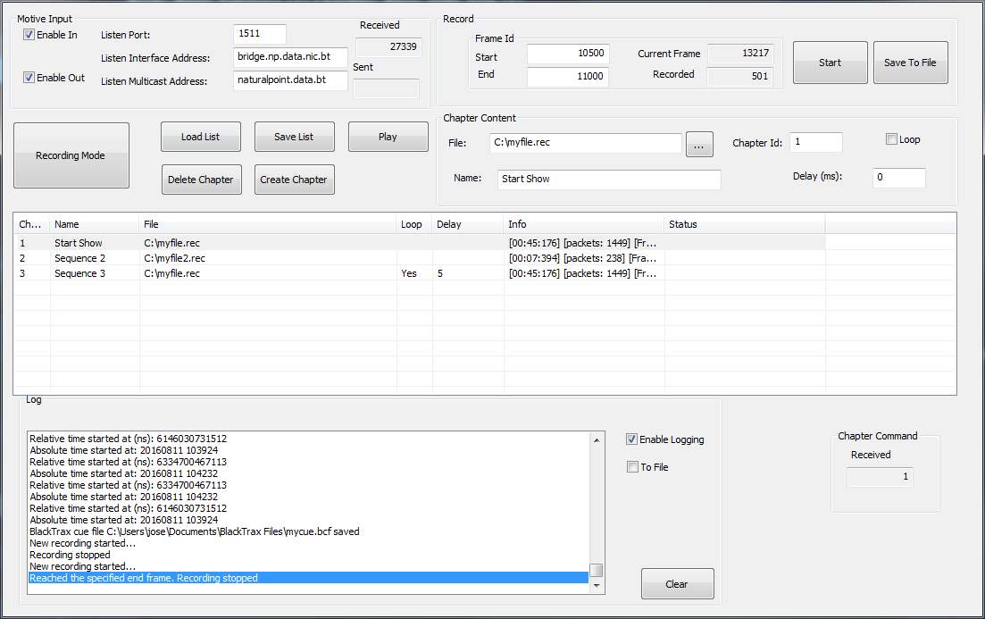The height and width of the screenshot is (619, 985).
Task: Click the Listen Port input field
Action: (259, 34)
